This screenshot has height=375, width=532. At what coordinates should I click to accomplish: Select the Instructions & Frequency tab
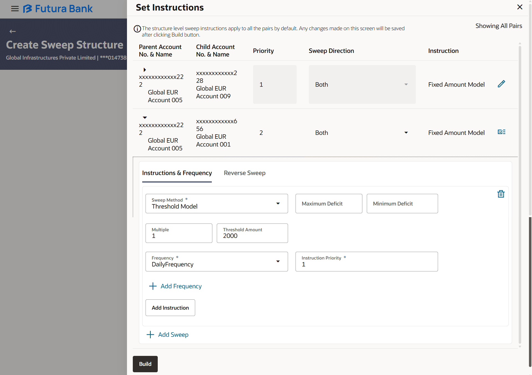[177, 173]
